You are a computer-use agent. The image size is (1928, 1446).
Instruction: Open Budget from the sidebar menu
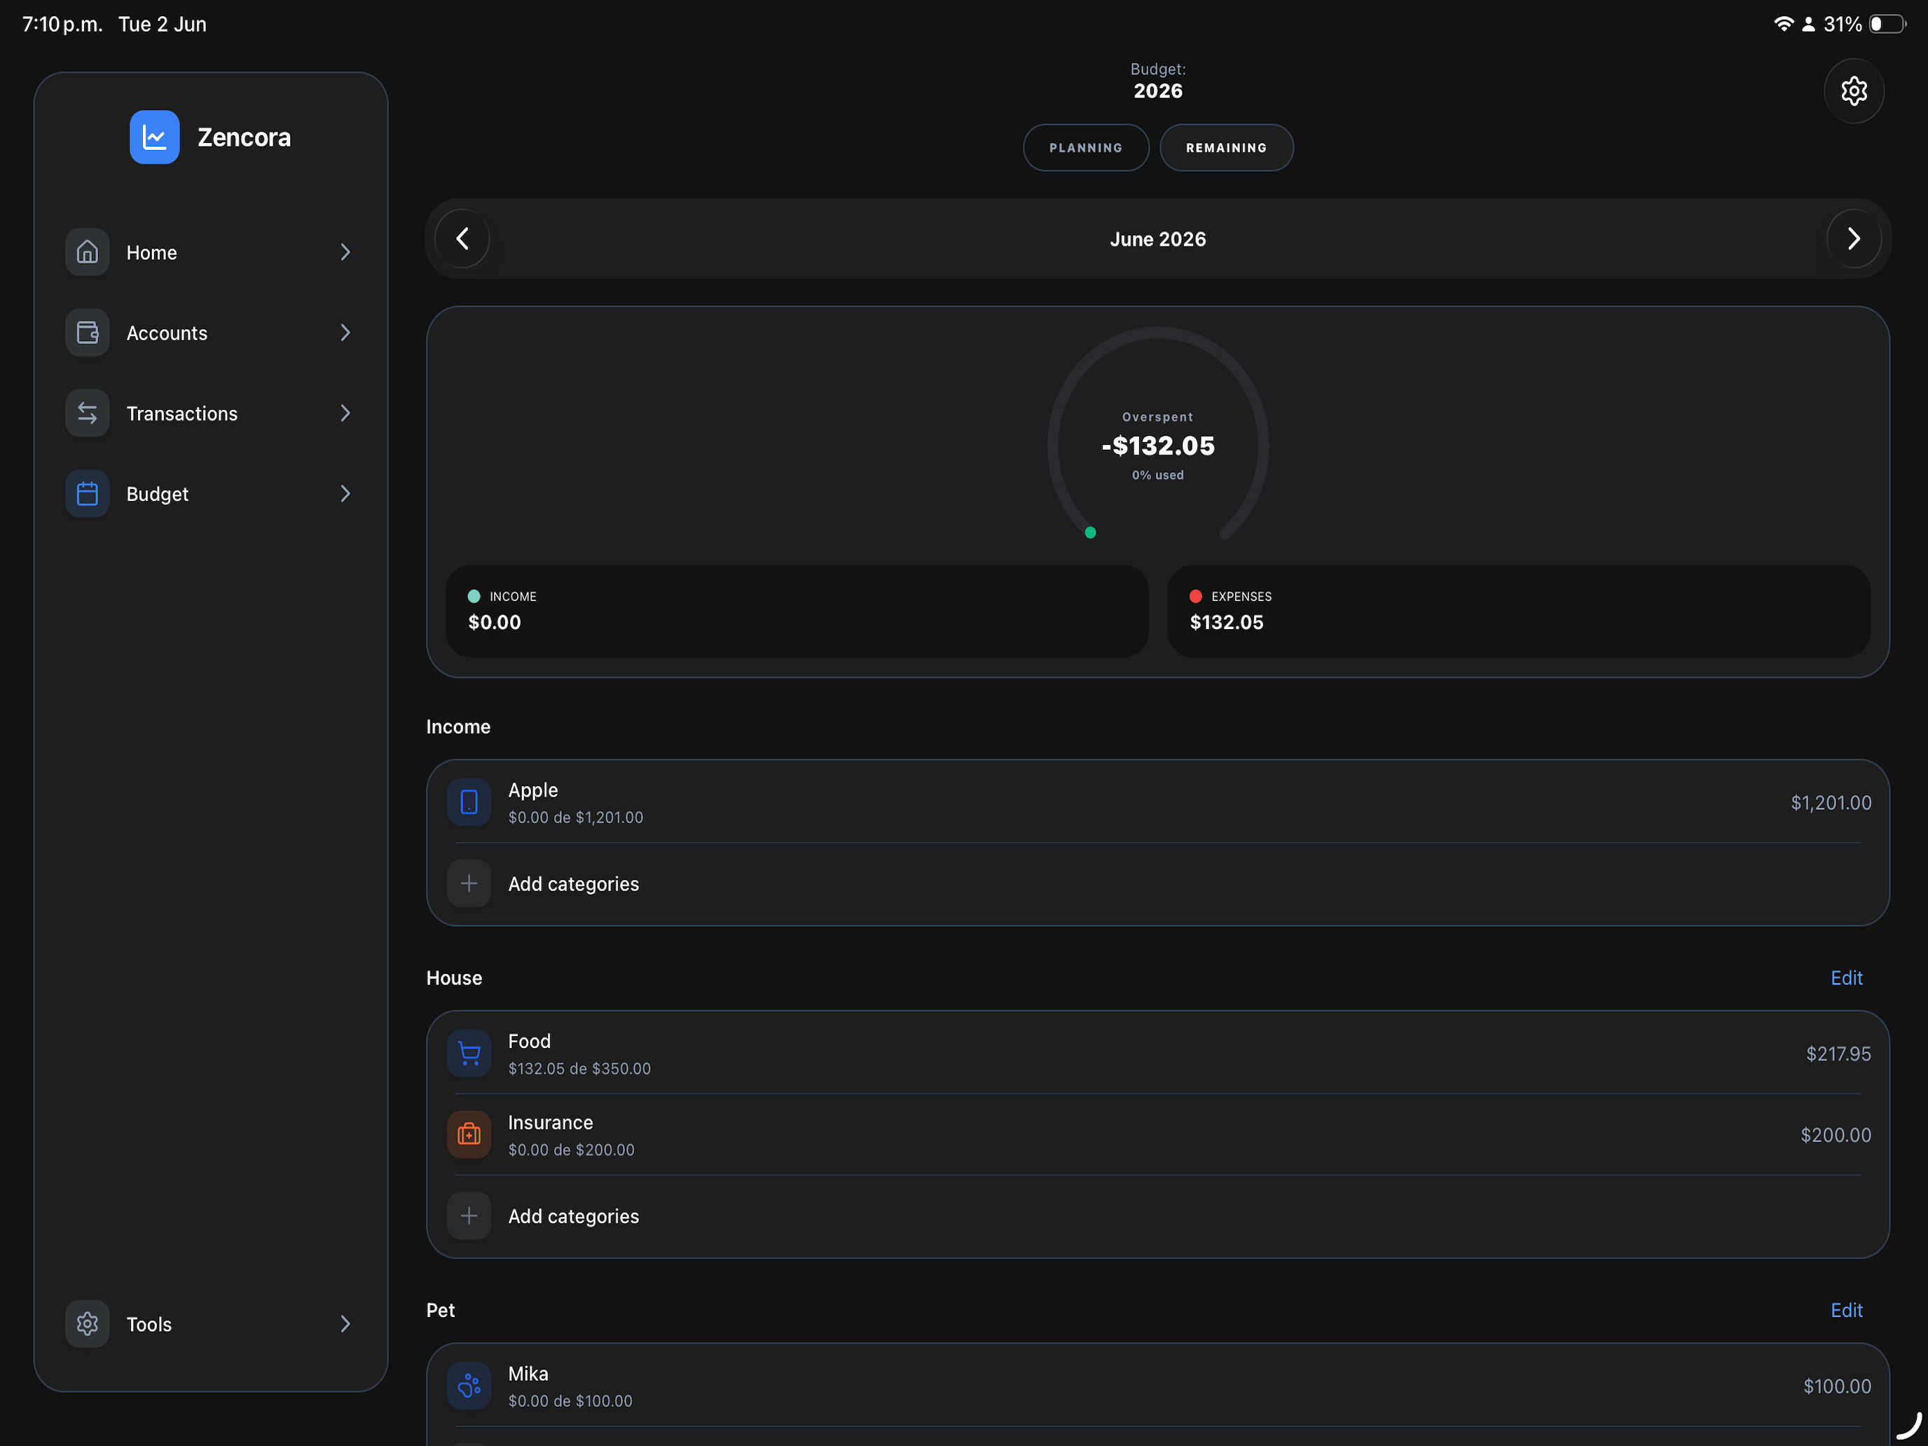click(210, 493)
